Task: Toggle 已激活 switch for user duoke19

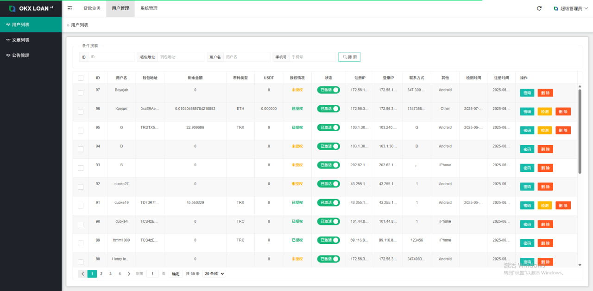Action: [x=328, y=202]
